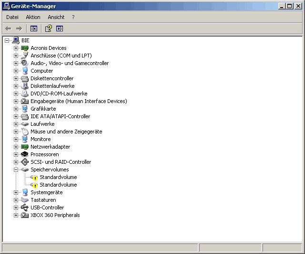
Task: Expand the Acronis Devices node
Action: [x=16, y=48]
